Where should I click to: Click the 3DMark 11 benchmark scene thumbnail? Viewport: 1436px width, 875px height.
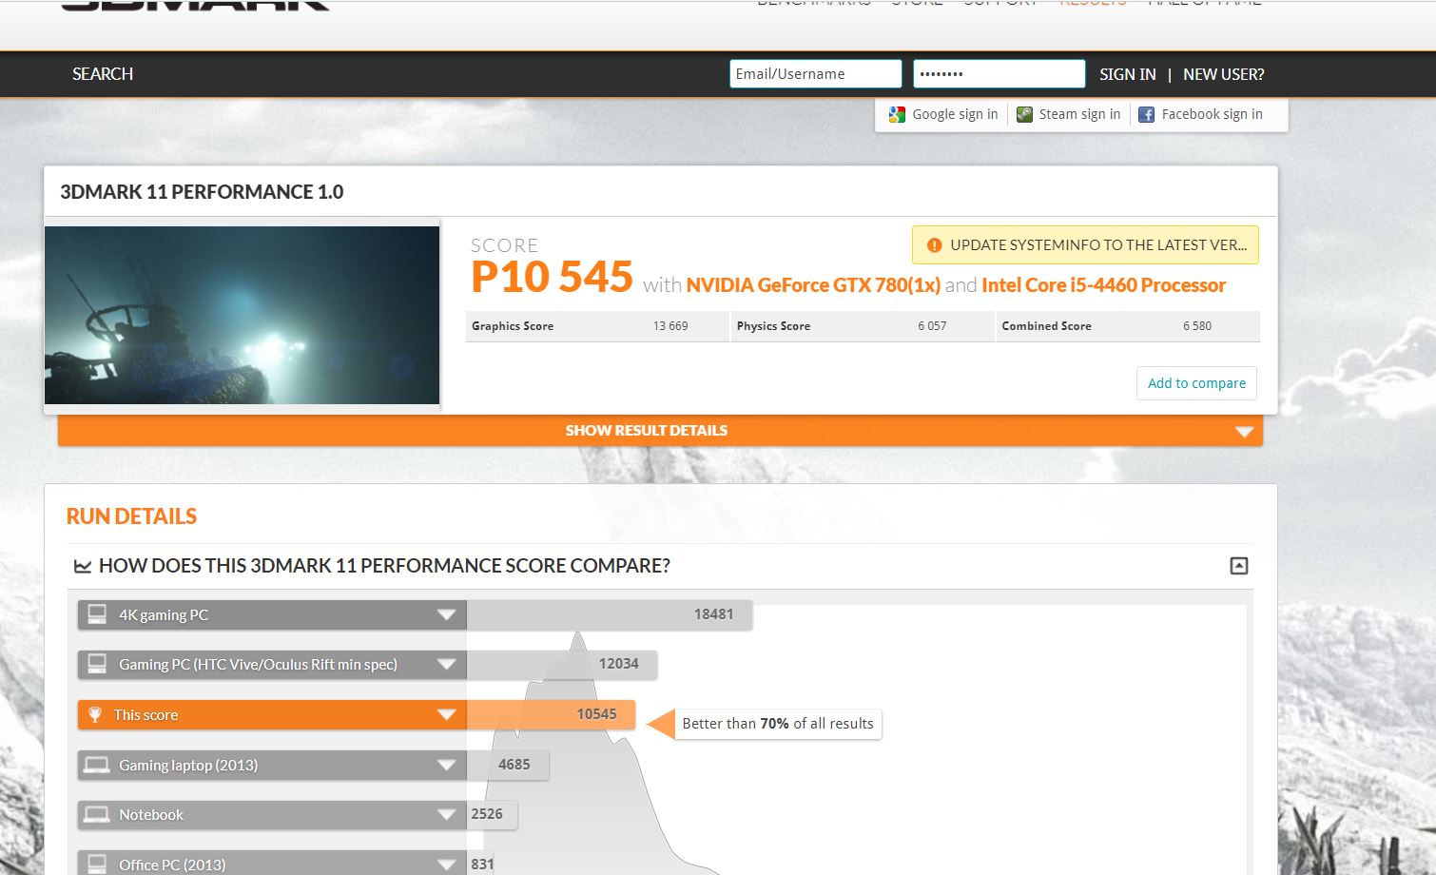[242, 315]
